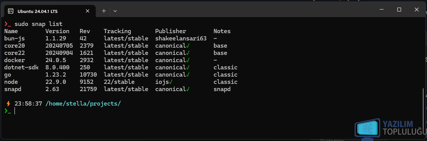This screenshot has width=427, height=141.
Task: Minimize the terminal window
Action: (382, 10)
